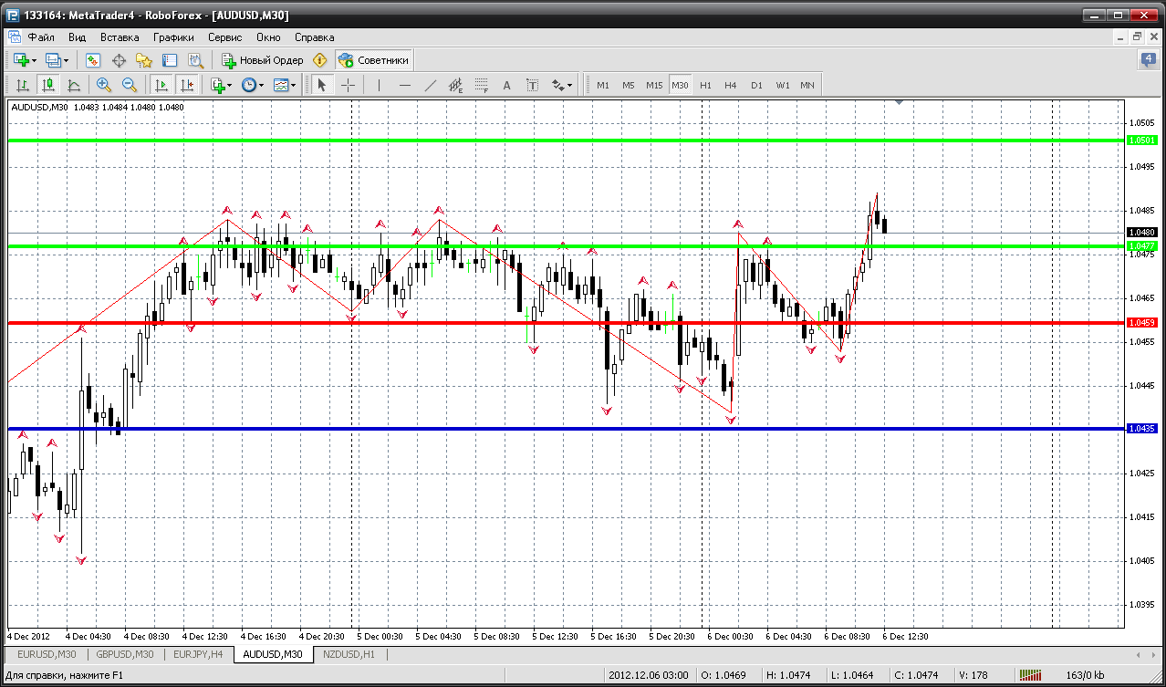Switch chart to bar chart
The height and width of the screenshot is (687, 1166).
[x=23, y=85]
